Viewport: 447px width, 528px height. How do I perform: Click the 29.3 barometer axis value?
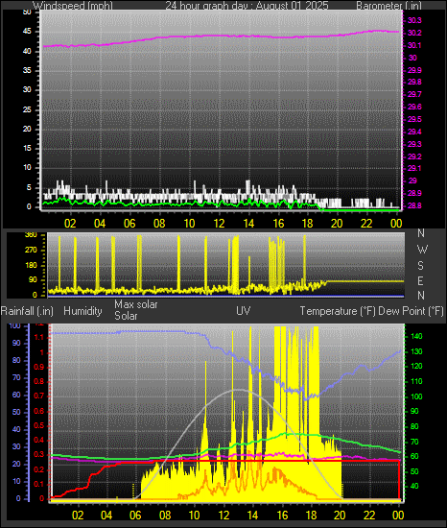click(x=414, y=144)
